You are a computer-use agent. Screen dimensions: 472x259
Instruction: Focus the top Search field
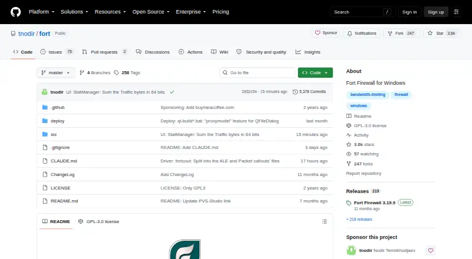coord(362,12)
